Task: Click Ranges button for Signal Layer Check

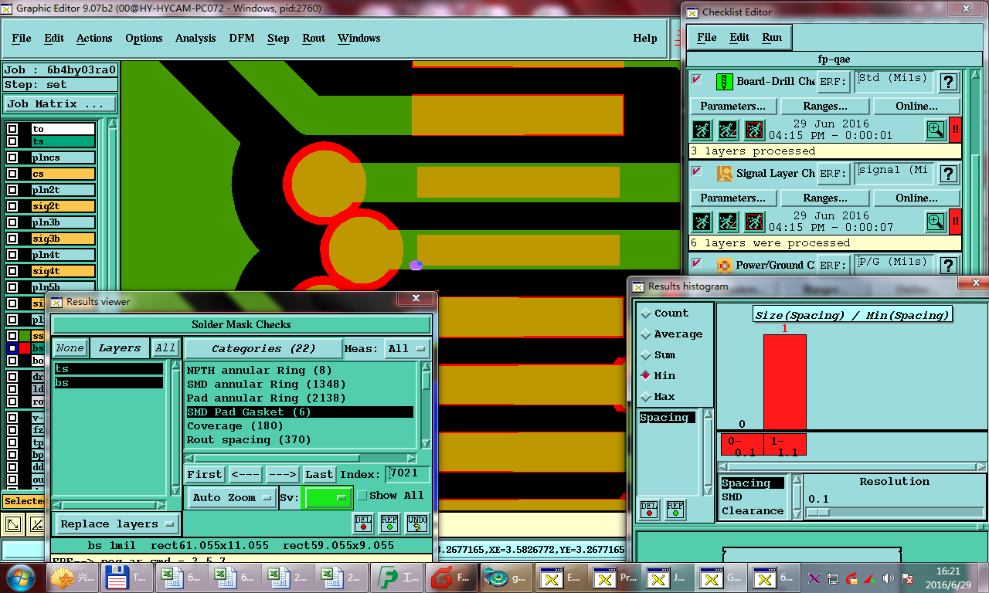Action: click(824, 198)
